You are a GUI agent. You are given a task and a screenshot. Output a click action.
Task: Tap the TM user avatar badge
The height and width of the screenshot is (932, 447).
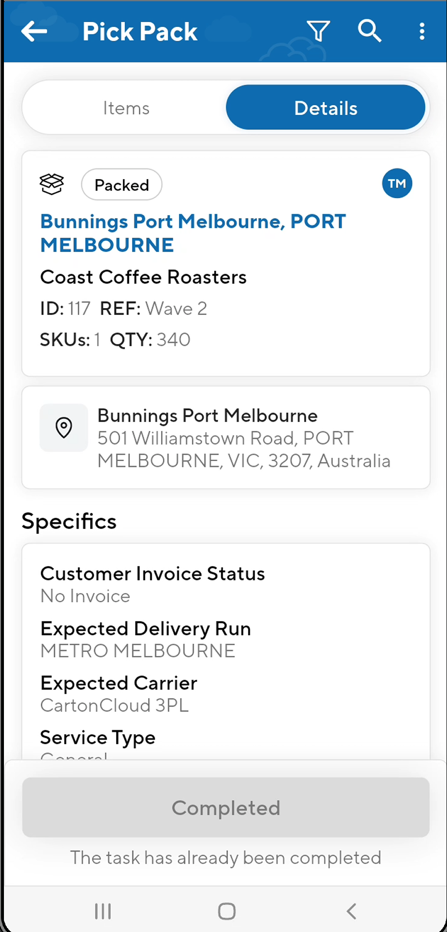[397, 184]
